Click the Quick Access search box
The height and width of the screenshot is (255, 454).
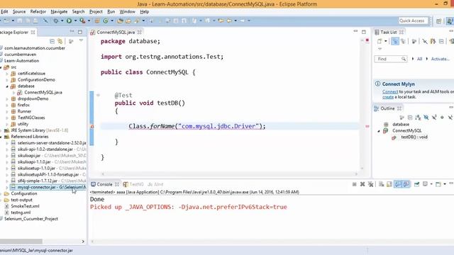tap(413, 21)
